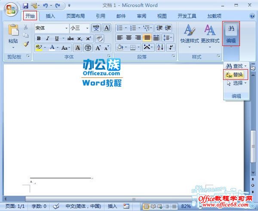This screenshot has width=258, height=211.
Task: Grow font size with large A
Action: coord(98,48)
